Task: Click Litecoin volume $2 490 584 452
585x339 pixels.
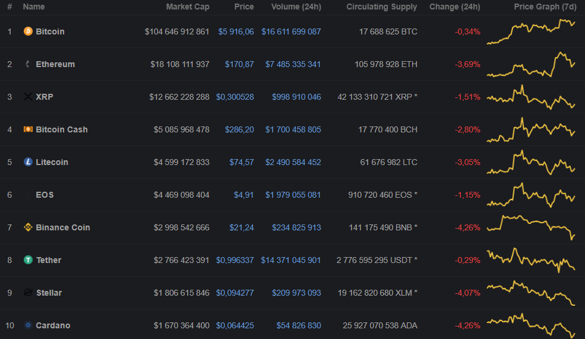Action: tap(293, 162)
